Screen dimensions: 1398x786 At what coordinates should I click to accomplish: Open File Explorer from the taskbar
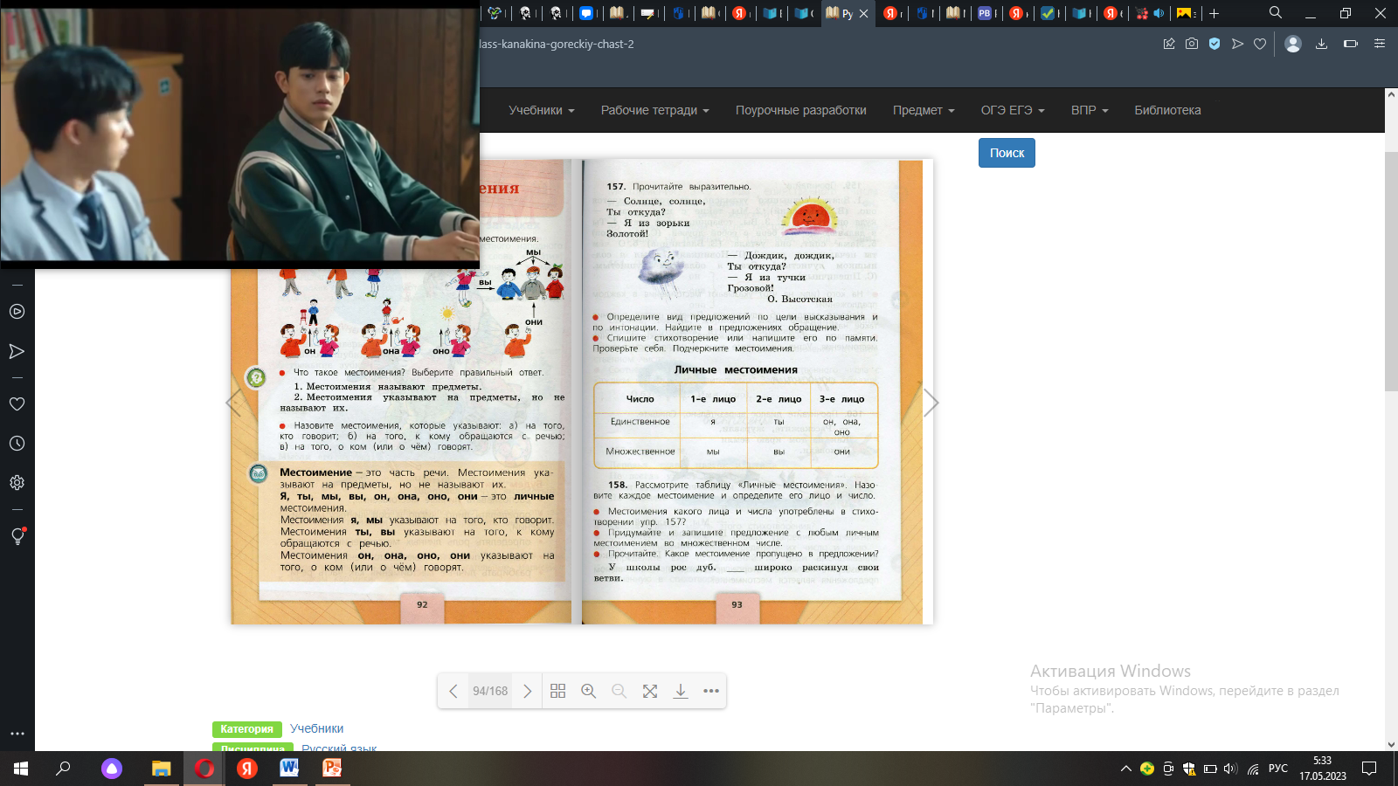161,769
